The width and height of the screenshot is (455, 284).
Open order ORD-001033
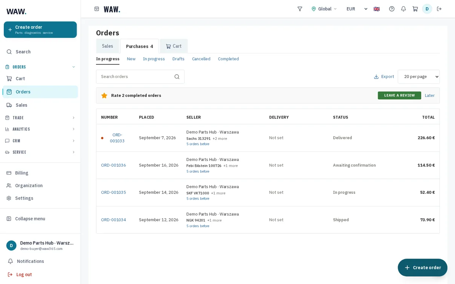[x=117, y=138]
